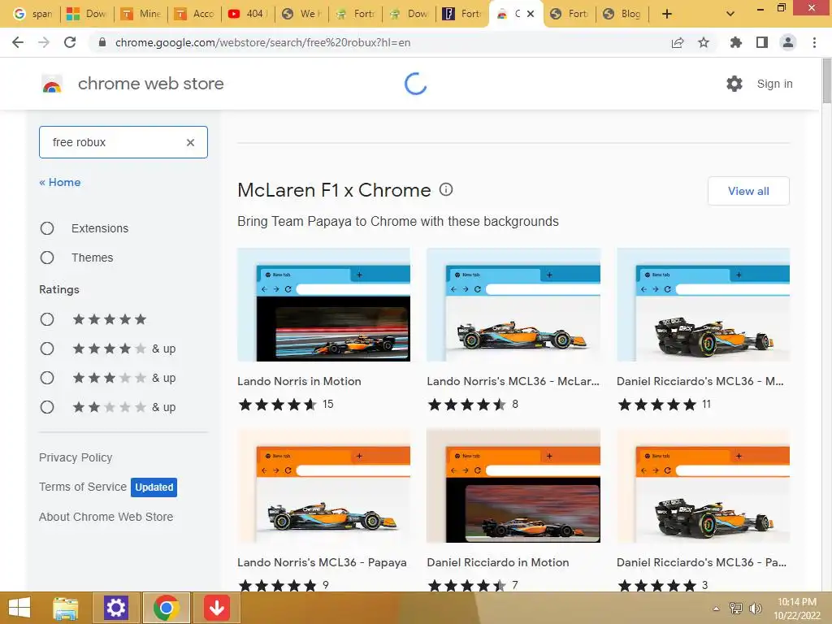The width and height of the screenshot is (832, 624).
Task: Show hidden system tray icons
Action: pyautogui.click(x=717, y=609)
